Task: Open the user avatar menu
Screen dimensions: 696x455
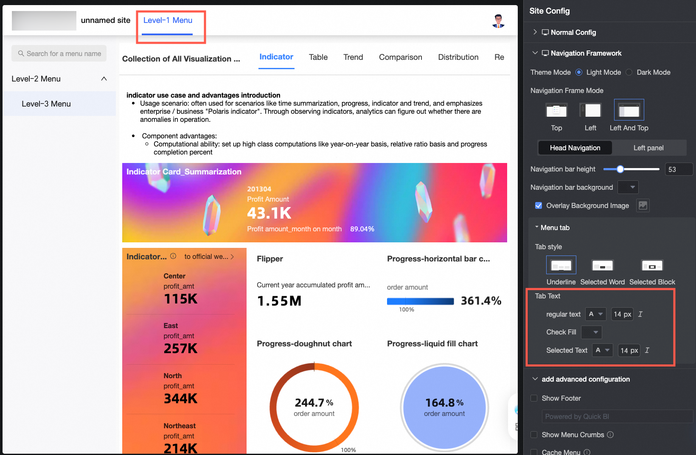Action: (x=498, y=21)
